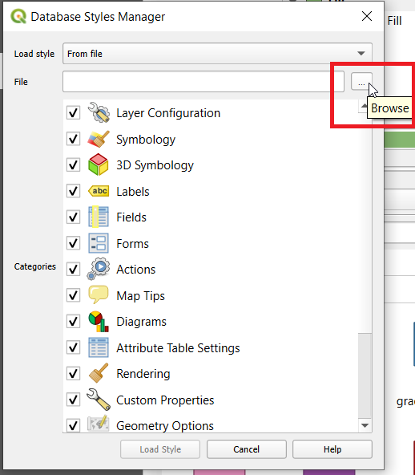Open the Help button
Image resolution: width=415 pixels, height=475 pixels.
332,449
